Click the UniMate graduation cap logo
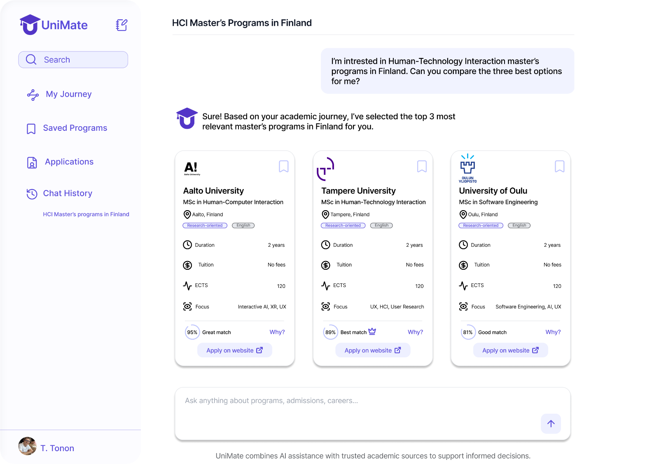The height and width of the screenshot is (468, 659). 30,25
